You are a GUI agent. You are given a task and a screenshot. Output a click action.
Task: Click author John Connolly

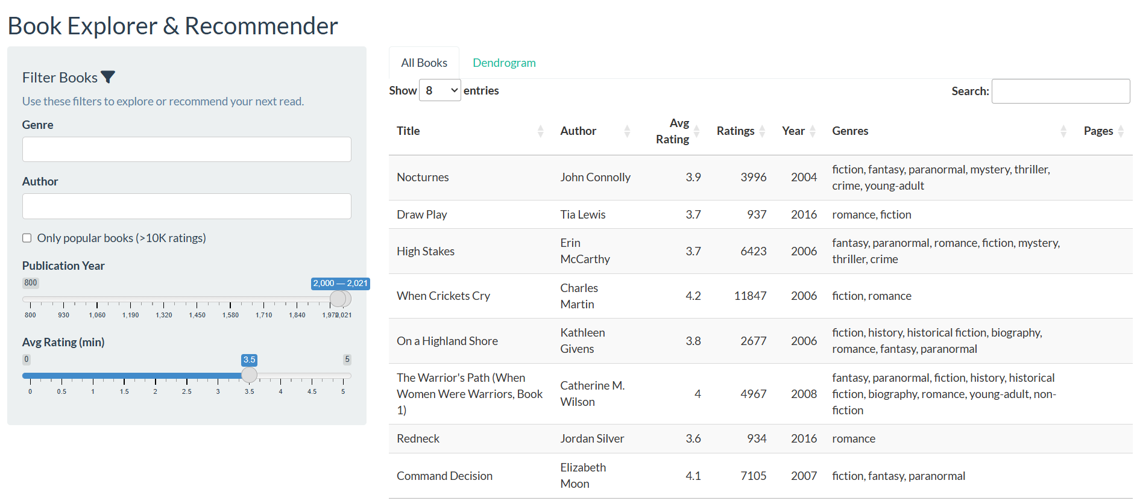595,177
